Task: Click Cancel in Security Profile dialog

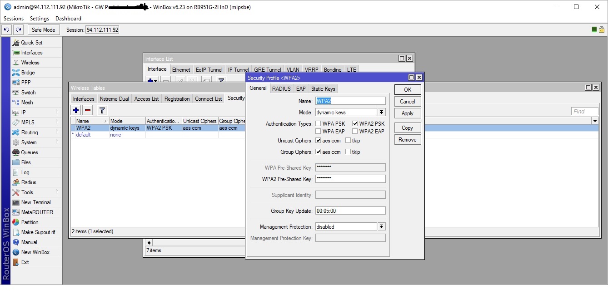Action: 408,102
